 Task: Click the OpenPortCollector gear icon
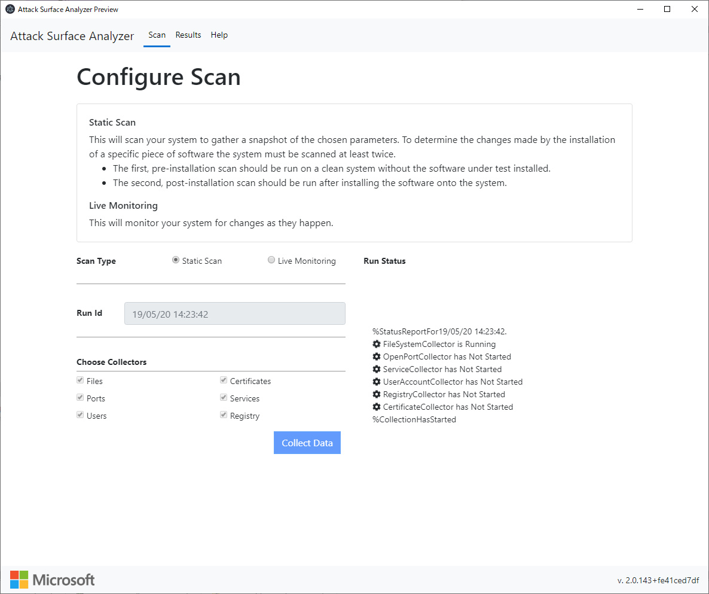tap(376, 357)
